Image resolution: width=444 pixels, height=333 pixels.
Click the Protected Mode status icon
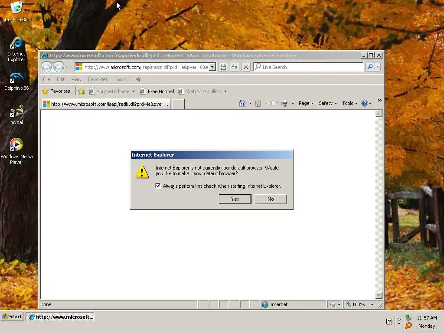coord(333,304)
